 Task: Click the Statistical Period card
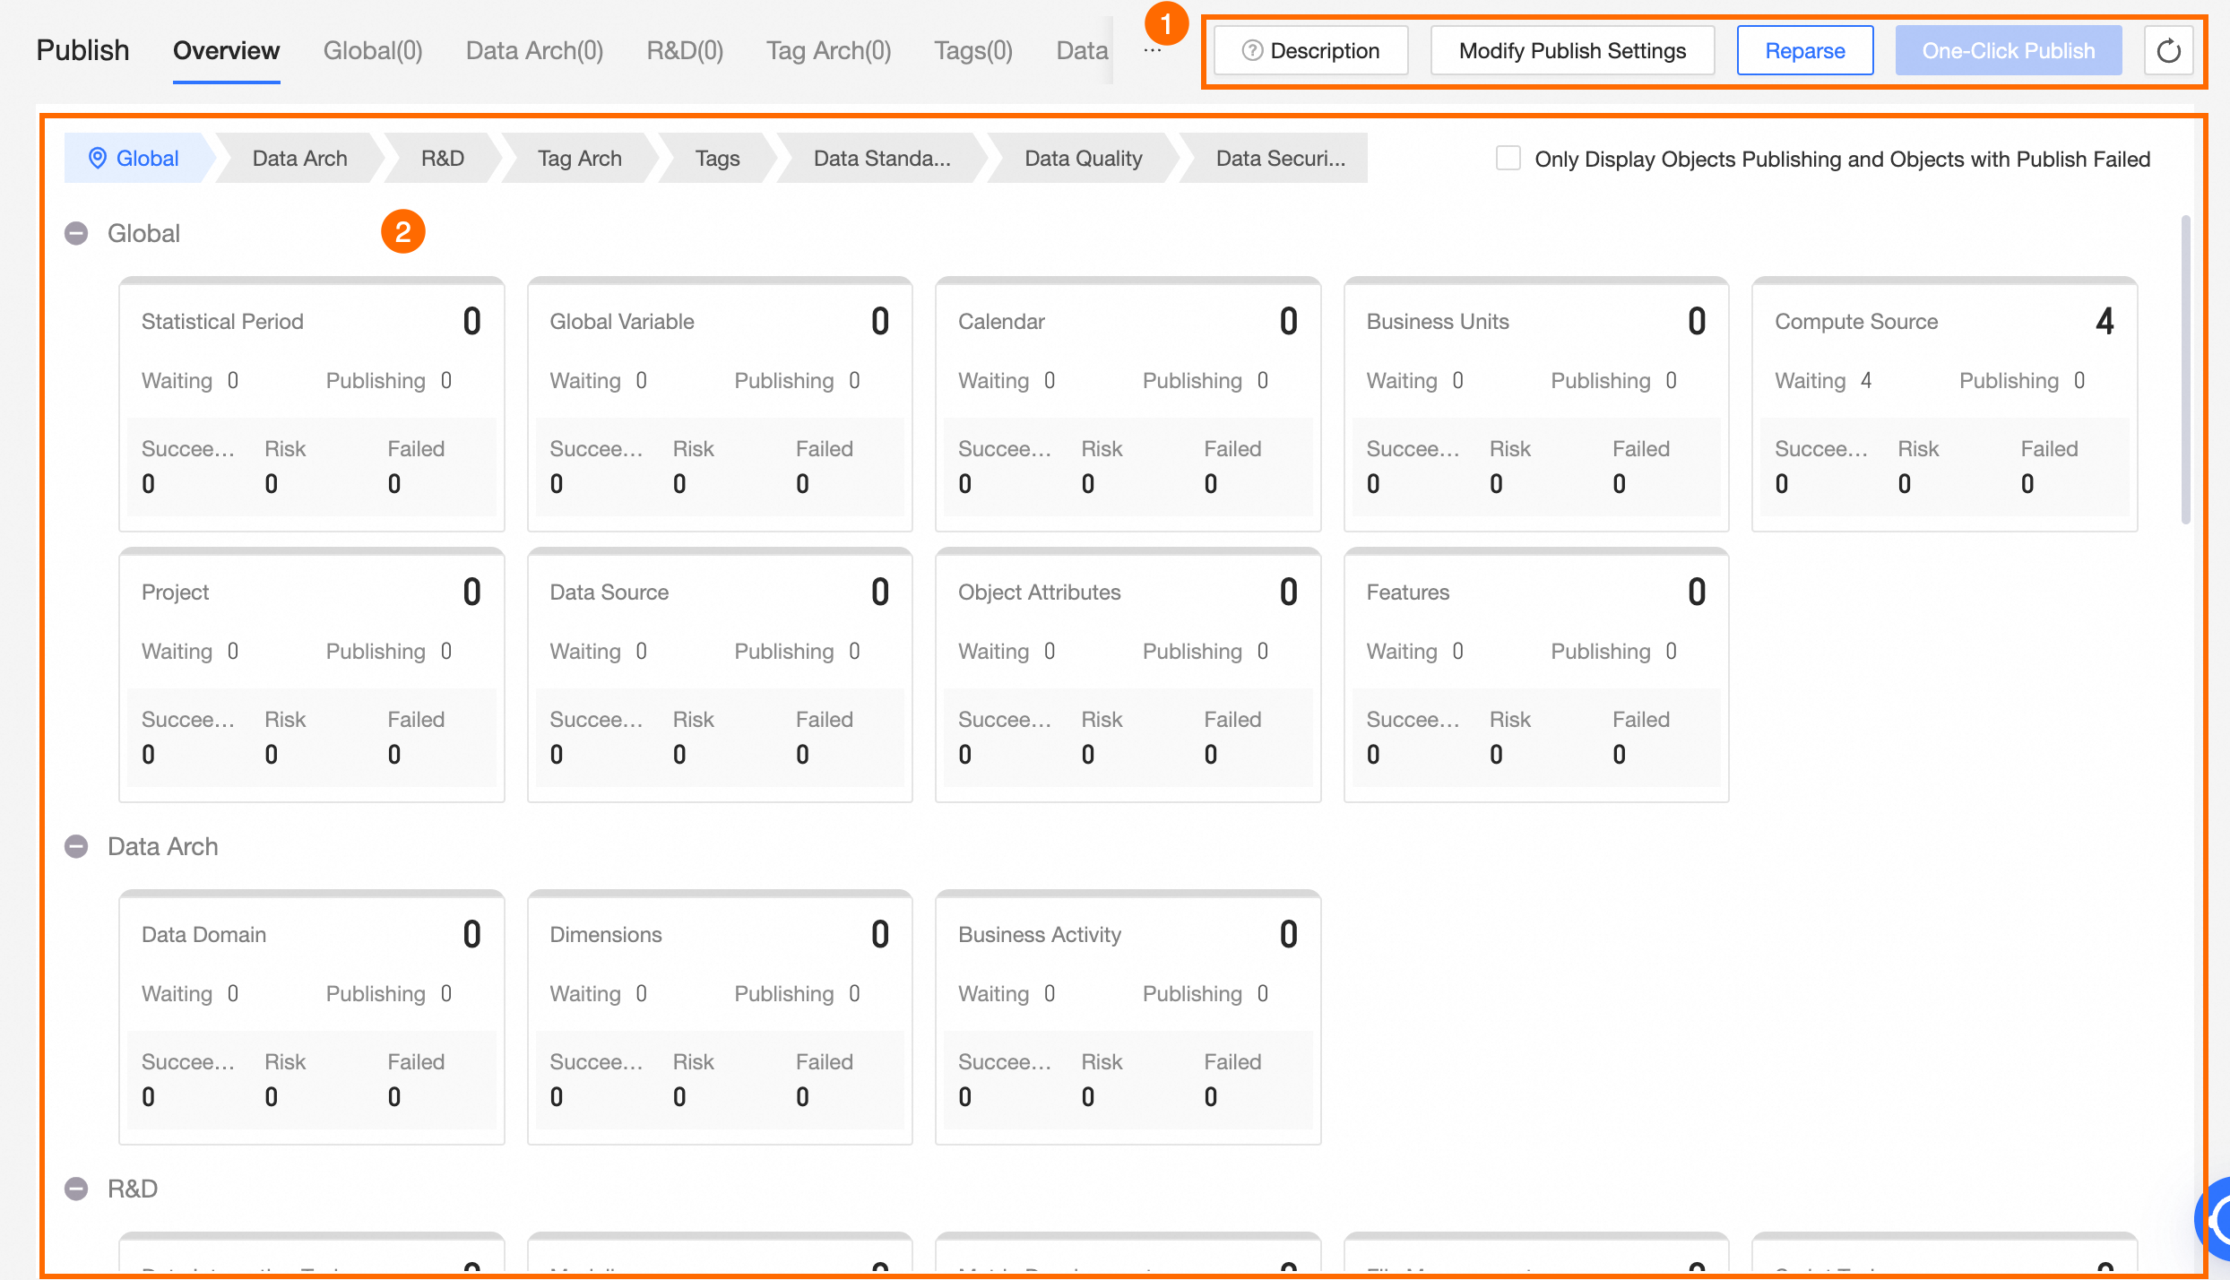(x=311, y=403)
